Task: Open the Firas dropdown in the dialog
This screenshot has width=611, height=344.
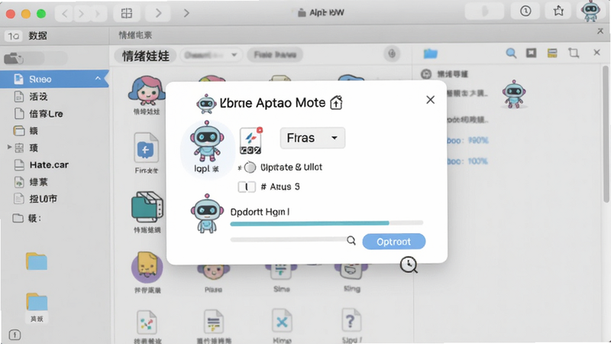Action: (312, 138)
